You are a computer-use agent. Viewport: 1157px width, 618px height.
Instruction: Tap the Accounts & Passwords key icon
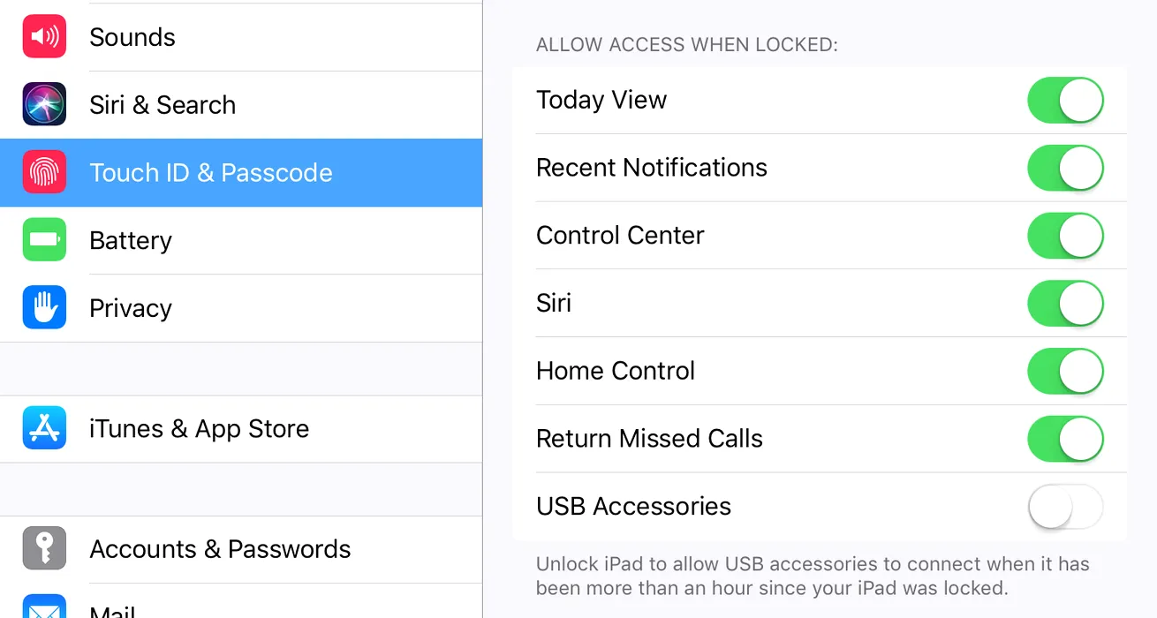(44, 548)
